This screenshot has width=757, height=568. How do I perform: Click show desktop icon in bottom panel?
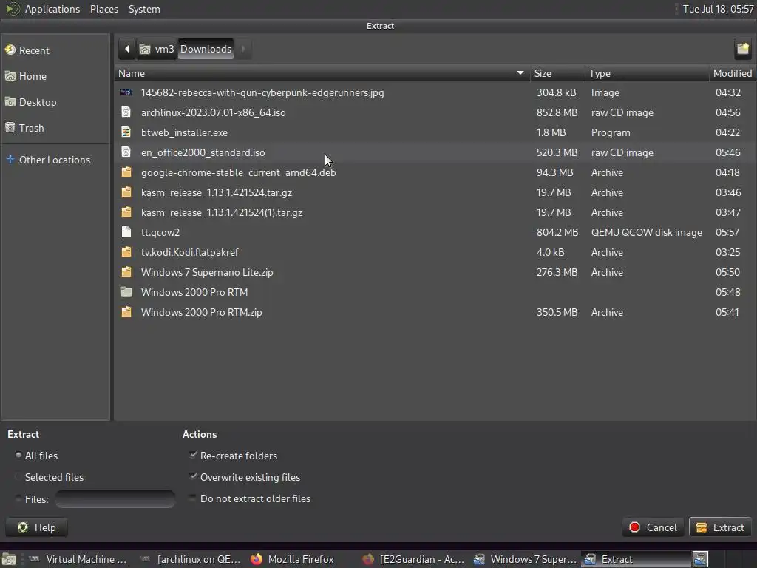(9, 559)
